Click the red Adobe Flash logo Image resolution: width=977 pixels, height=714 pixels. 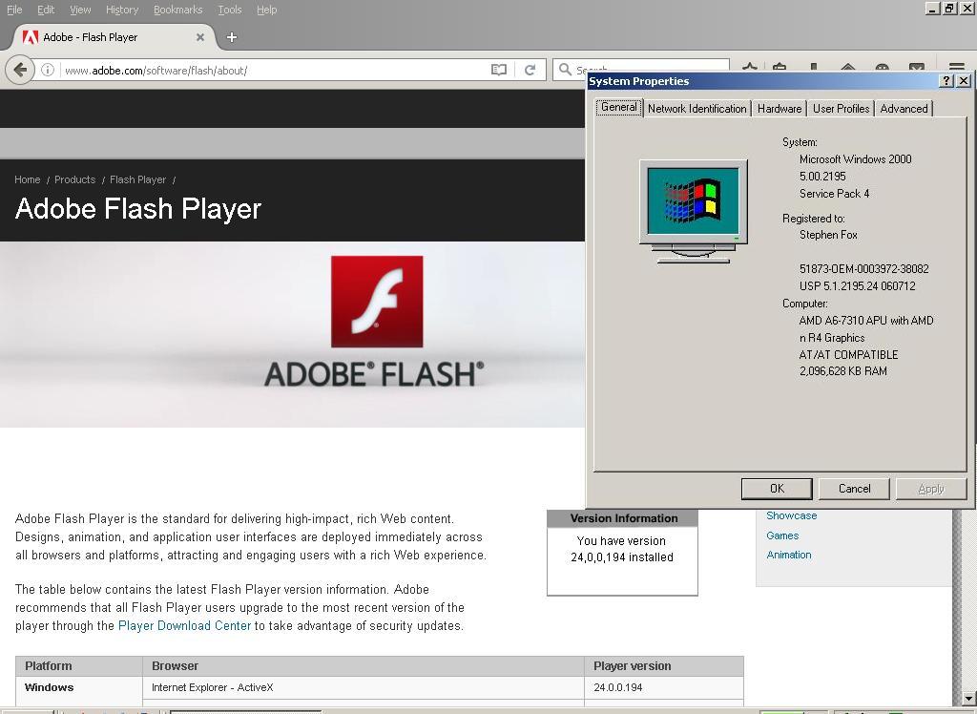click(377, 302)
